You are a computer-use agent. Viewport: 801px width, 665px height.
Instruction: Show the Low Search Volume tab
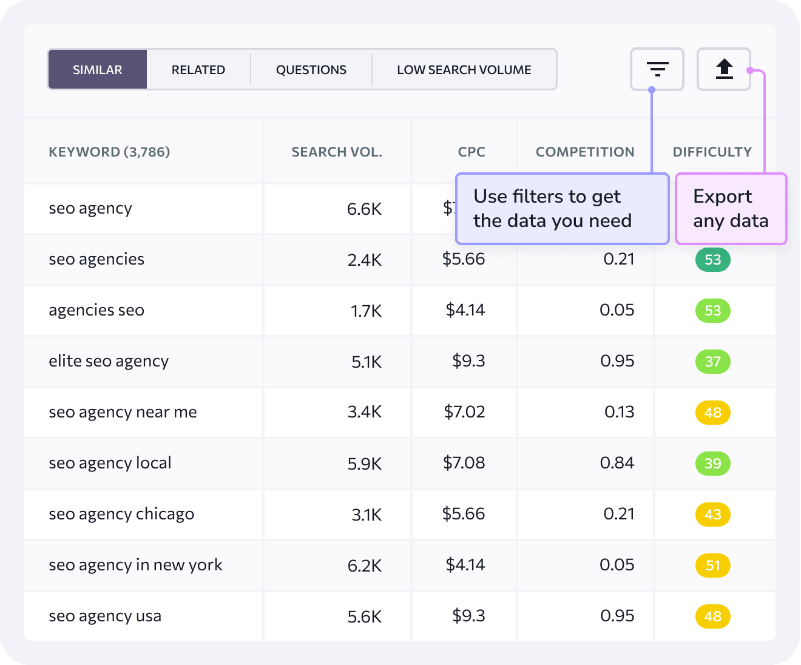click(464, 70)
